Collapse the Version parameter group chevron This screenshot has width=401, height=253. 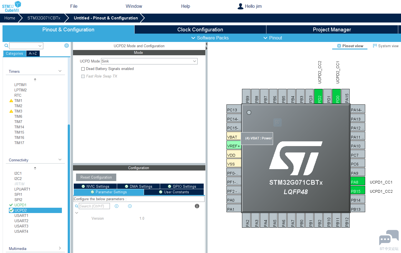(x=77, y=213)
